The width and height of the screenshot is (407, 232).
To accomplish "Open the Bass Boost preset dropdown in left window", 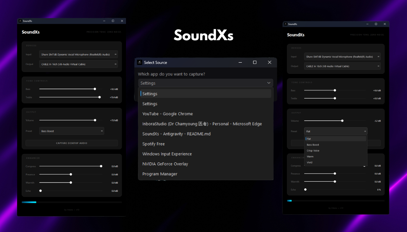I will [x=72, y=131].
